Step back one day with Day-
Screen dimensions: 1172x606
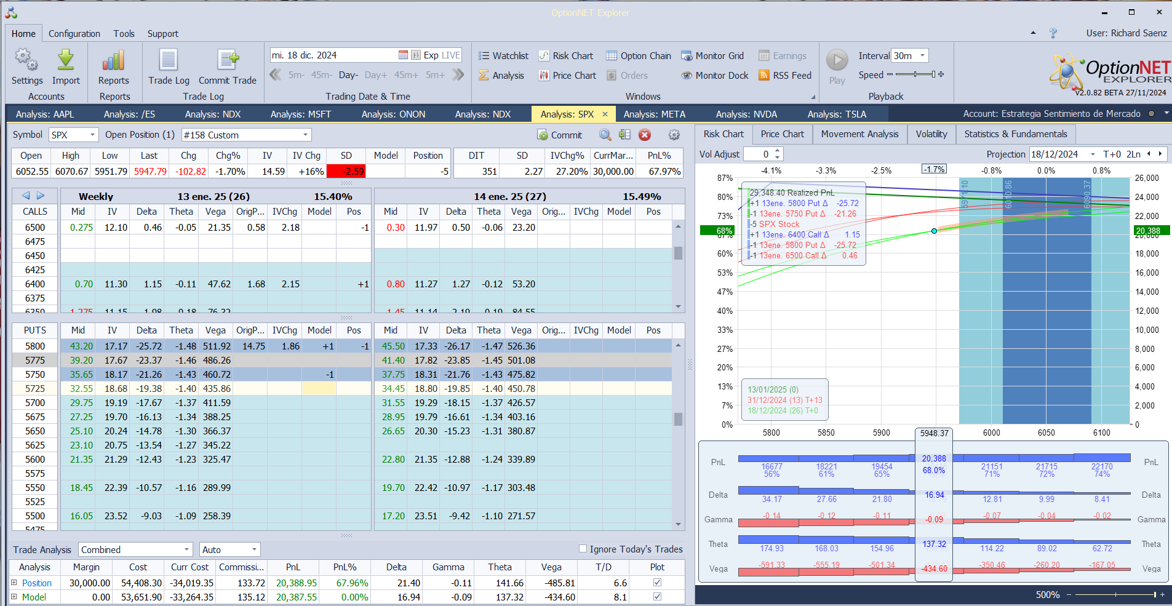pyautogui.click(x=348, y=75)
